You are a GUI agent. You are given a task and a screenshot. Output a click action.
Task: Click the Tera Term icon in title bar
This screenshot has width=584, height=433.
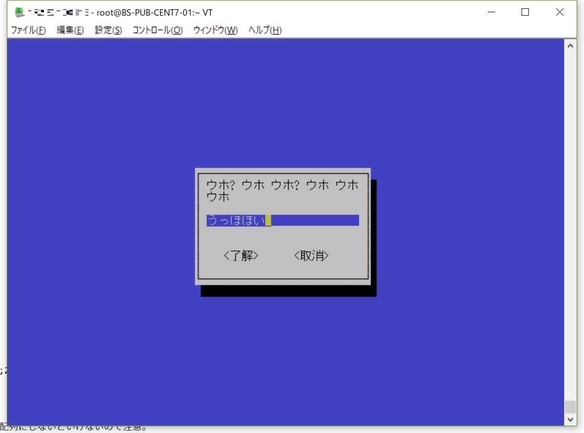tap(20, 12)
